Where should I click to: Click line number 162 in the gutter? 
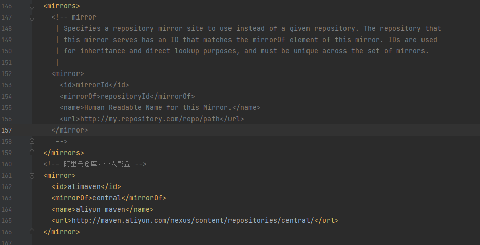point(6,186)
